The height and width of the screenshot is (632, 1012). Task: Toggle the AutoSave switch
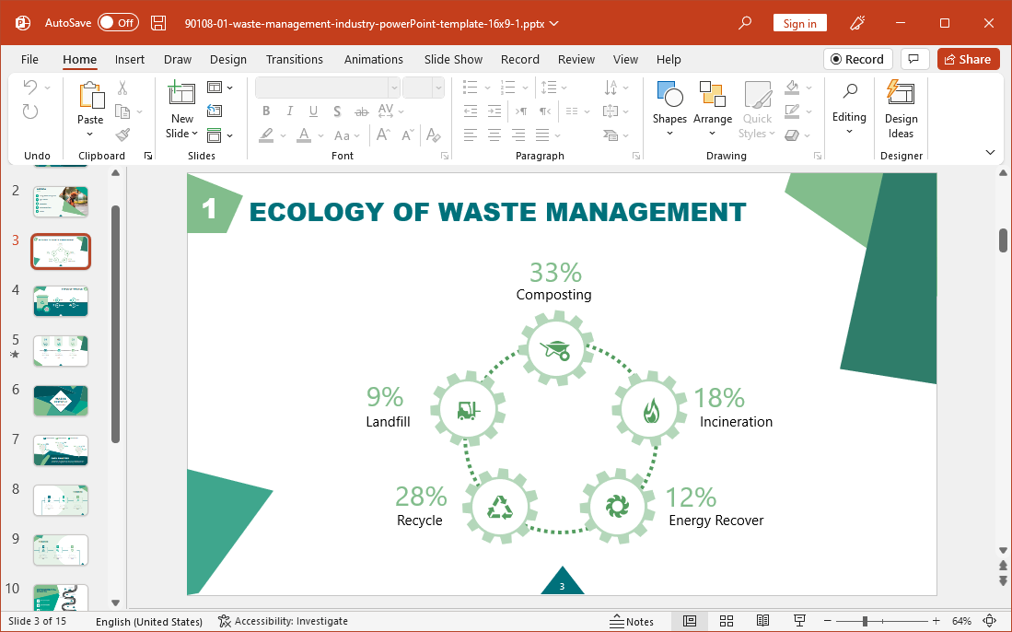[x=118, y=23]
